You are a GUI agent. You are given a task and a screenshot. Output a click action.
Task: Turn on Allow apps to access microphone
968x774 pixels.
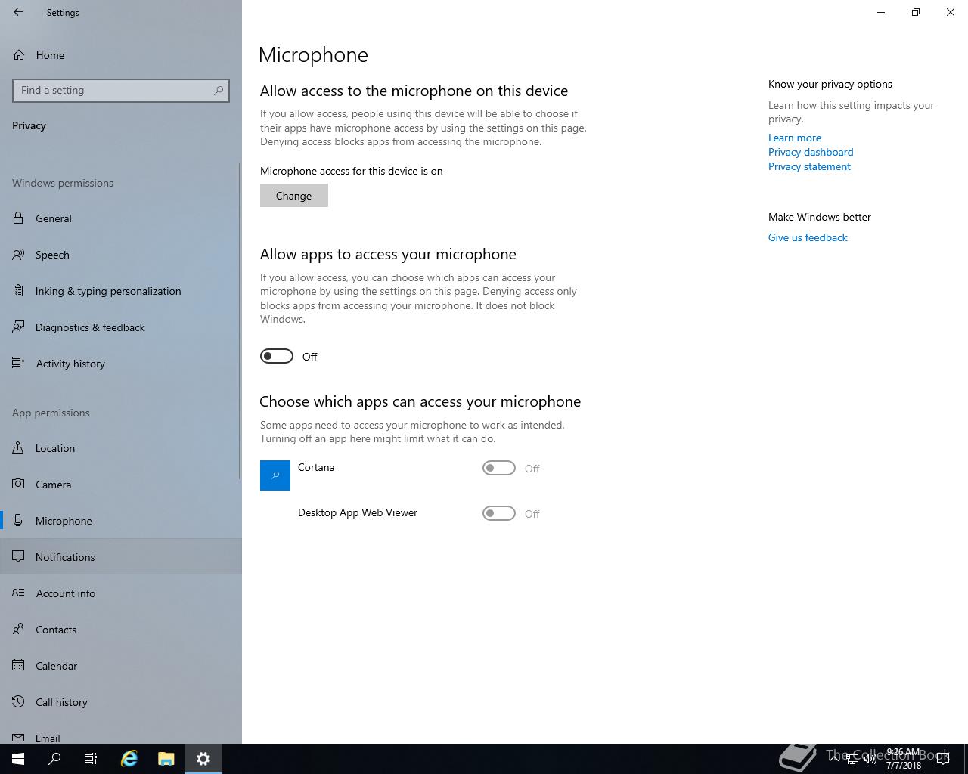click(277, 356)
